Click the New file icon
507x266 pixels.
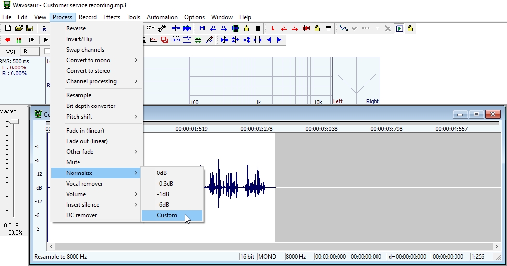(8, 28)
